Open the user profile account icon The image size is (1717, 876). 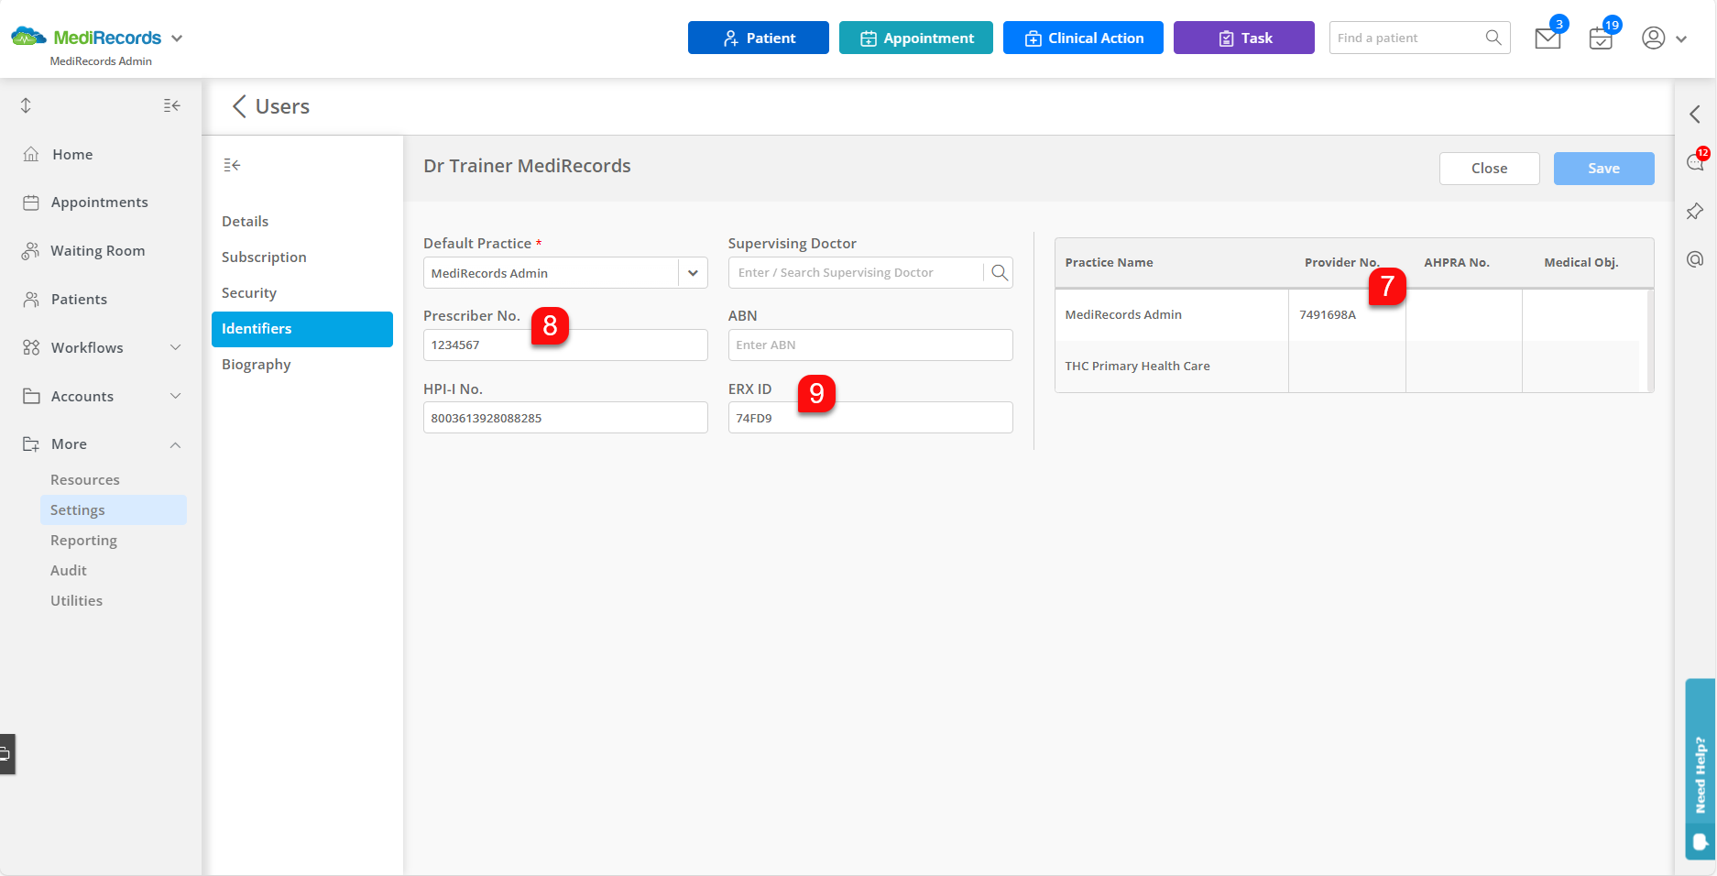click(x=1653, y=38)
